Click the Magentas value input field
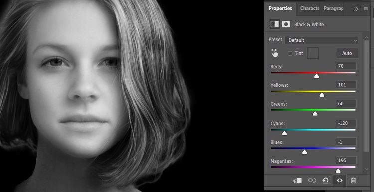The width and height of the screenshot is (374, 192). [346, 160]
